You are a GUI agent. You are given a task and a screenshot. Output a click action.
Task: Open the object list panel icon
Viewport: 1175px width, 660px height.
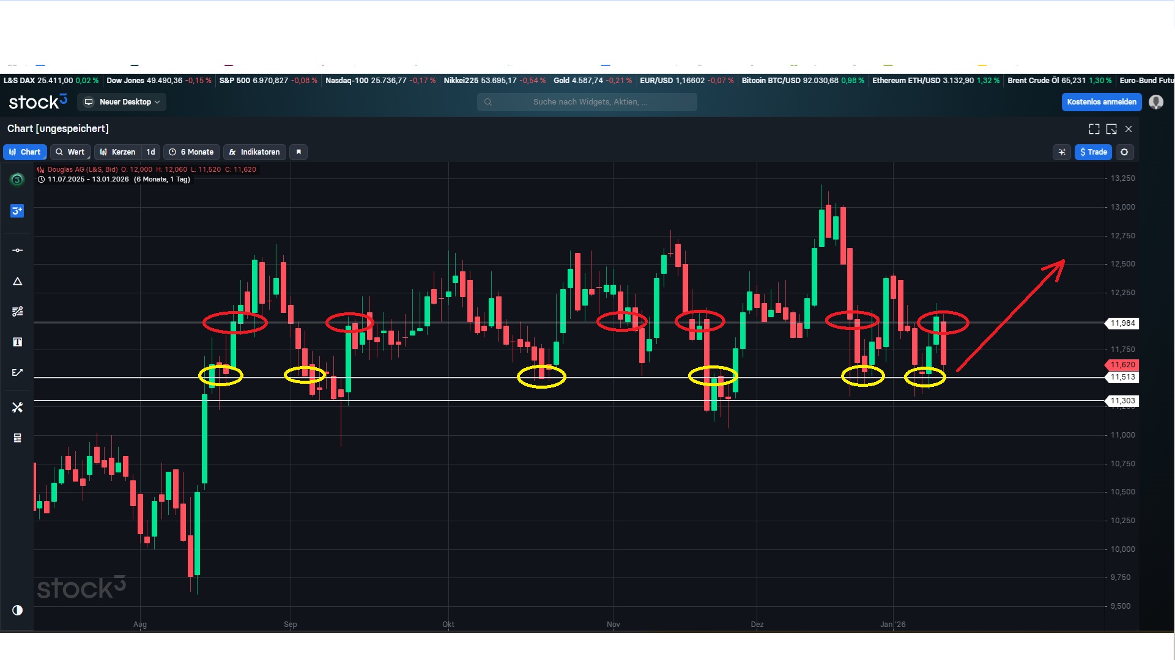pyautogui.click(x=17, y=438)
